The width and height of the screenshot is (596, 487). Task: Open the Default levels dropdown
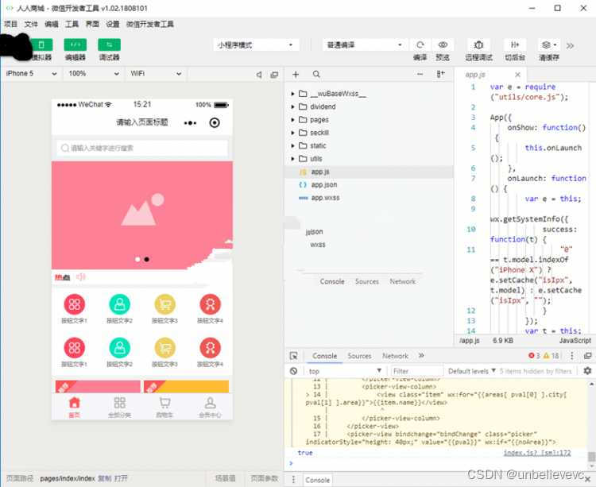[x=472, y=371]
